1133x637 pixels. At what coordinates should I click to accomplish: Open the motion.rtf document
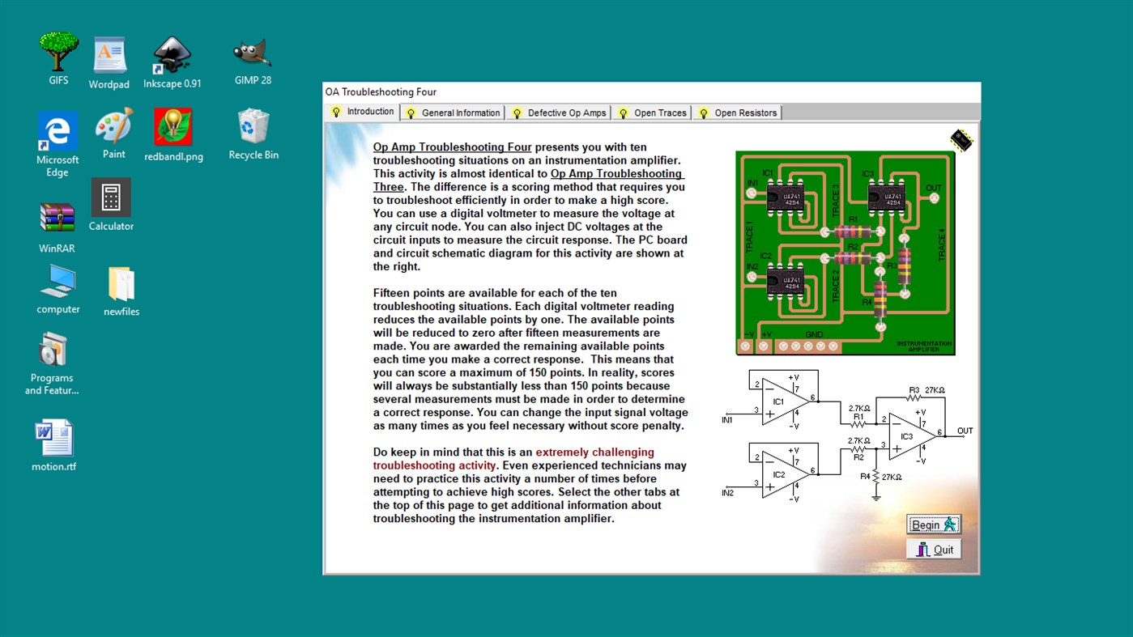[x=53, y=437]
